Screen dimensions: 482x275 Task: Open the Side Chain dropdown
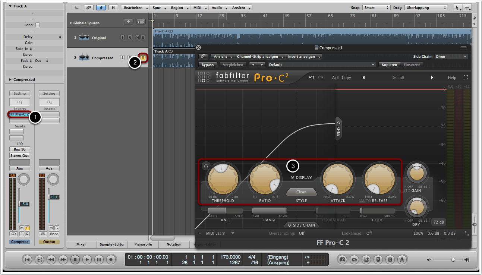point(451,57)
